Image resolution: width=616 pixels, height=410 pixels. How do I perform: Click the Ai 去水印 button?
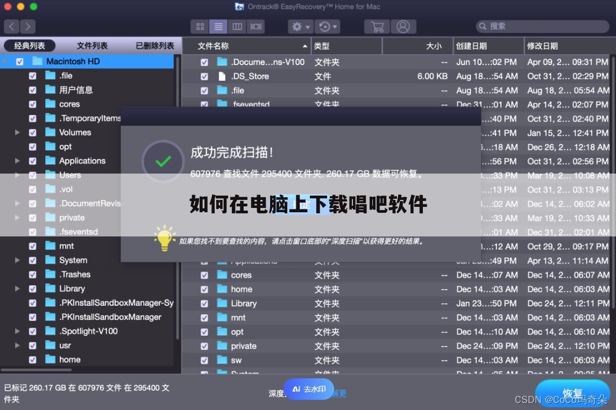tap(309, 389)
